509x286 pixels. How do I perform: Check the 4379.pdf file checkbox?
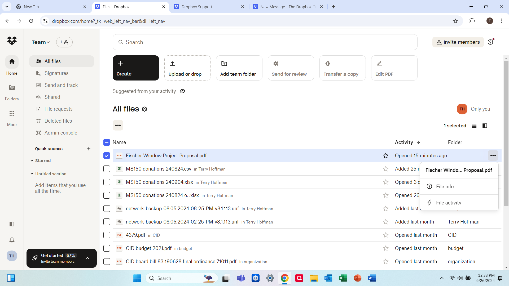click(107, 235)
